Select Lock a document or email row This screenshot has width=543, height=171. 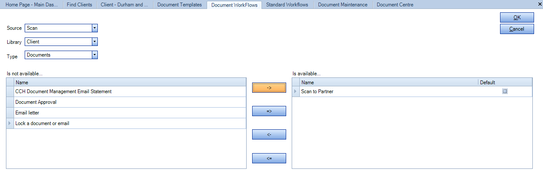[130, 123]
